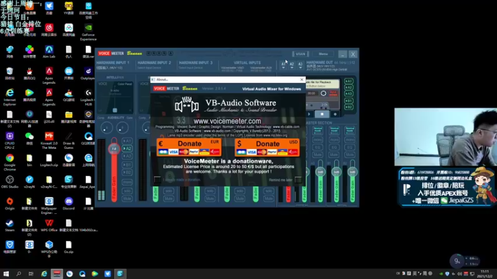The width and height of the screenshot is (497, 279).
Task: Open the Logitech.zip file icon
Action: [49, 160]
